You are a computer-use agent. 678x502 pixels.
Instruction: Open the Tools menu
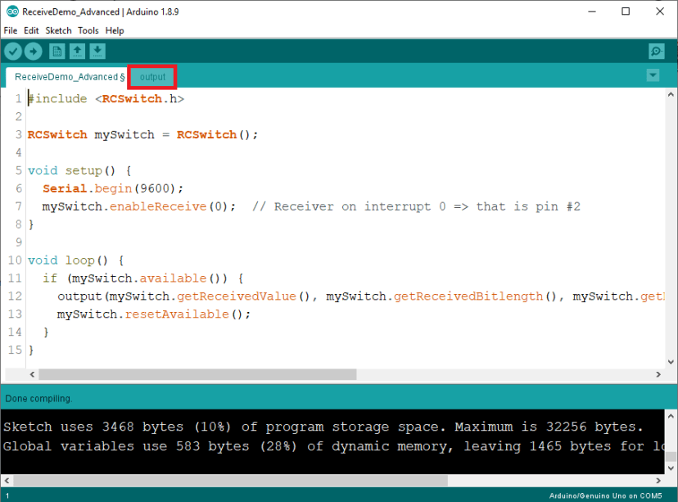pyautogui.click(x=88, y=30)
